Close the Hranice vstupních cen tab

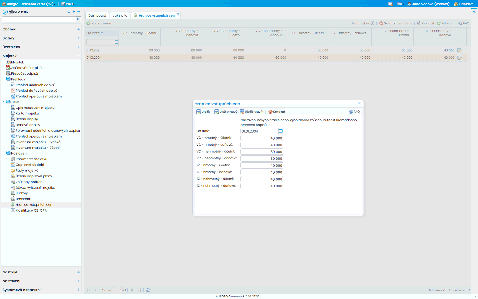(x=178, y=14)
